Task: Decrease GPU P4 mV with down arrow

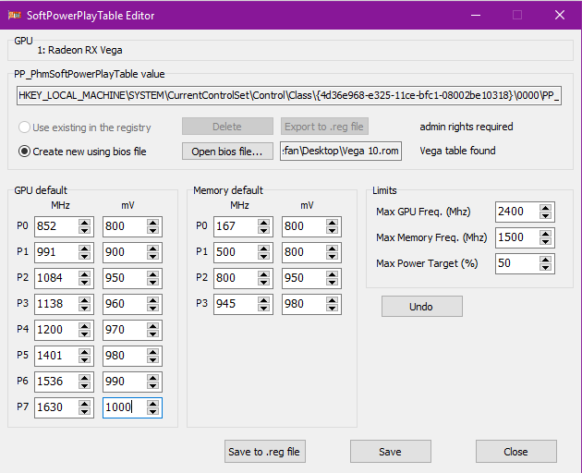Action: pyautogui.click(x=152, y=334)
